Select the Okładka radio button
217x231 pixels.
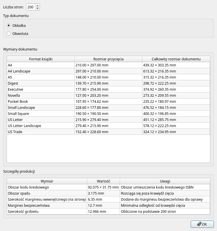click(x=9, y=25)
